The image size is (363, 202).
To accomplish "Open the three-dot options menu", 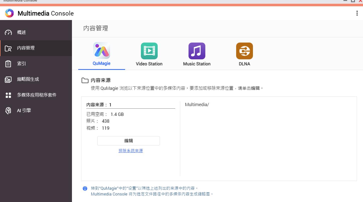I will point(357,13).
